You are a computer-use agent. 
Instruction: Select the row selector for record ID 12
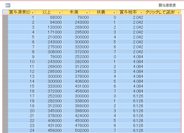pos(5,71)
